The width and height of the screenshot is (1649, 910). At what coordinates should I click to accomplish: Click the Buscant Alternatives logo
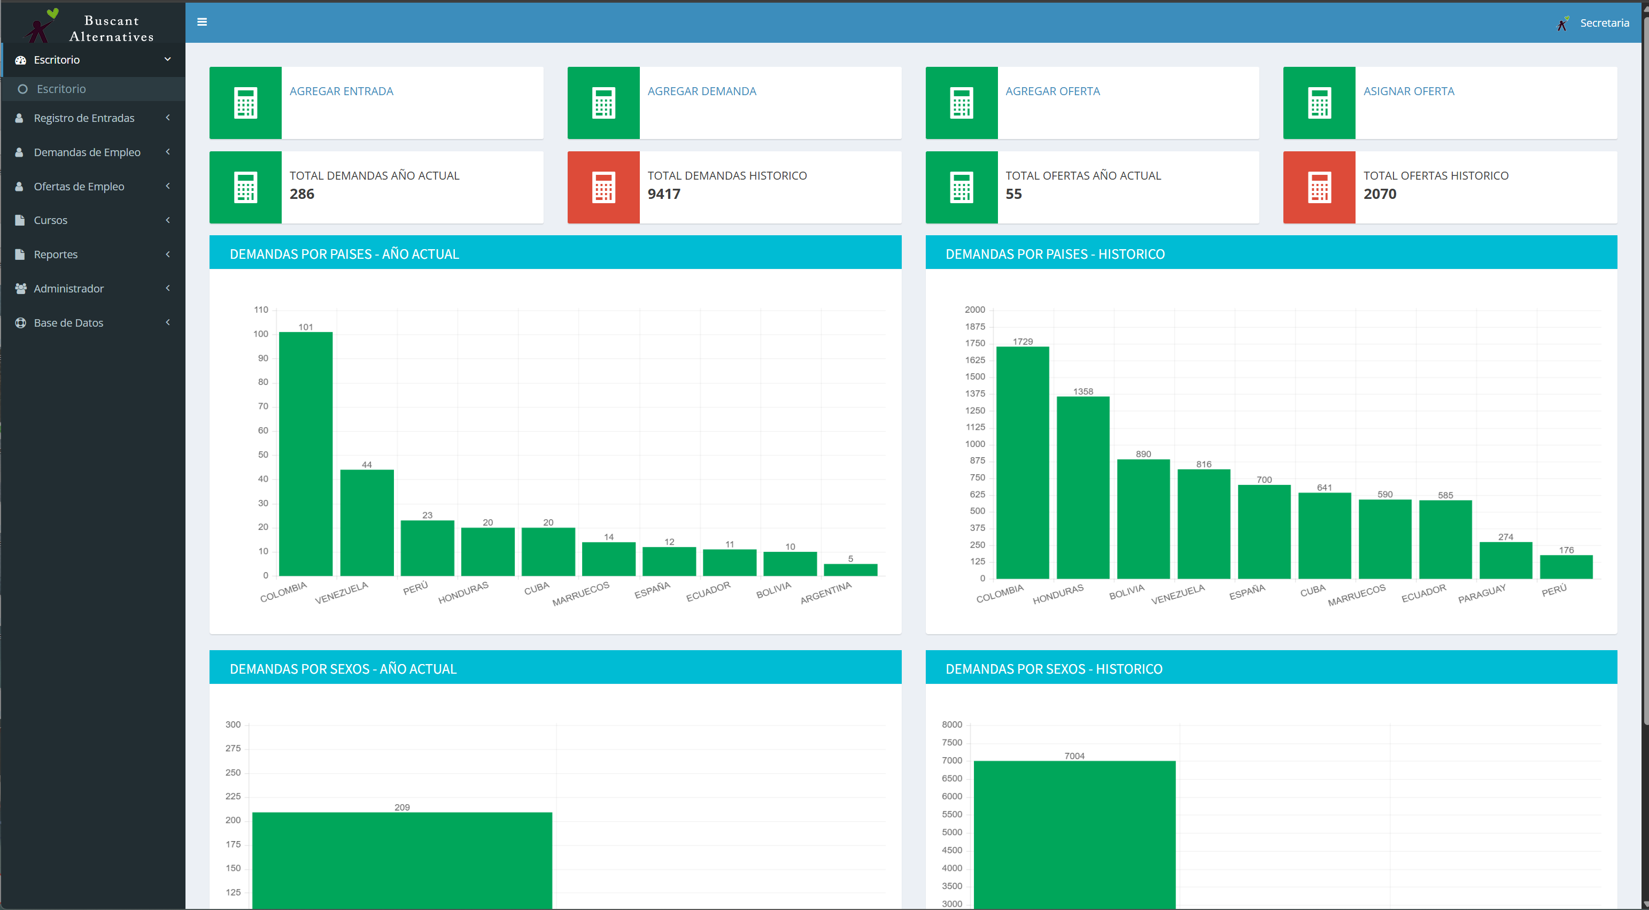pos(90,26)
